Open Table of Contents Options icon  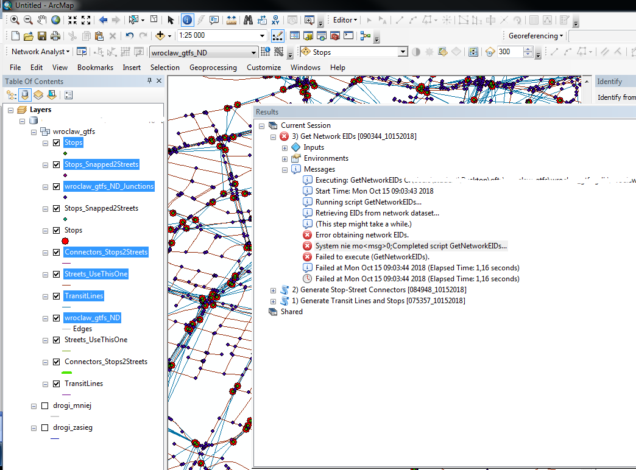point(69,95)
